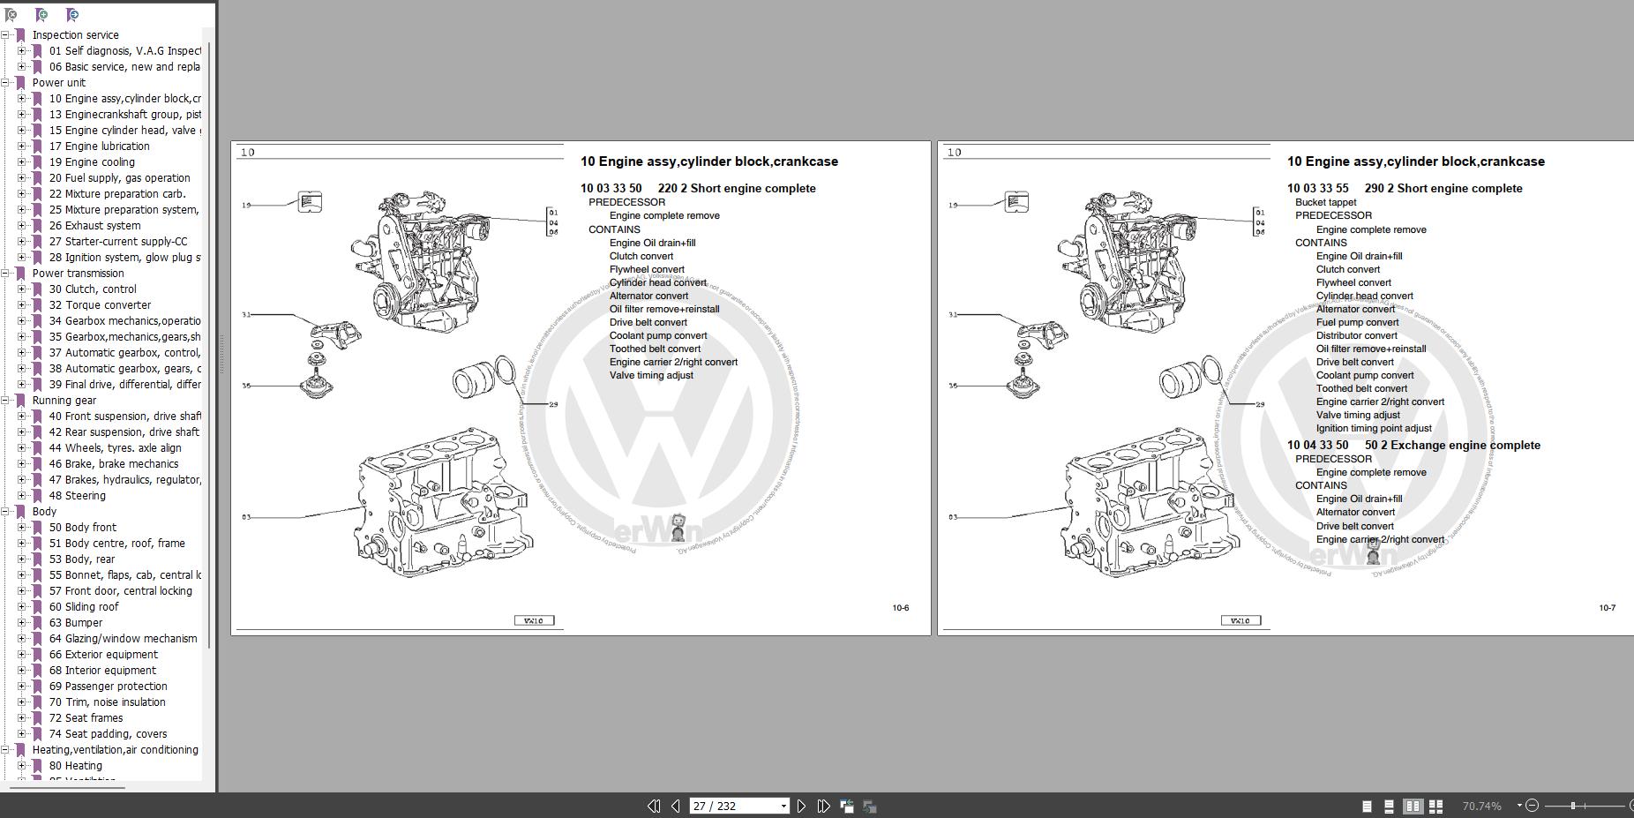
Task: Click 'Bucket tappet' text on page 10-7
Action: (x=1325, y=202)
